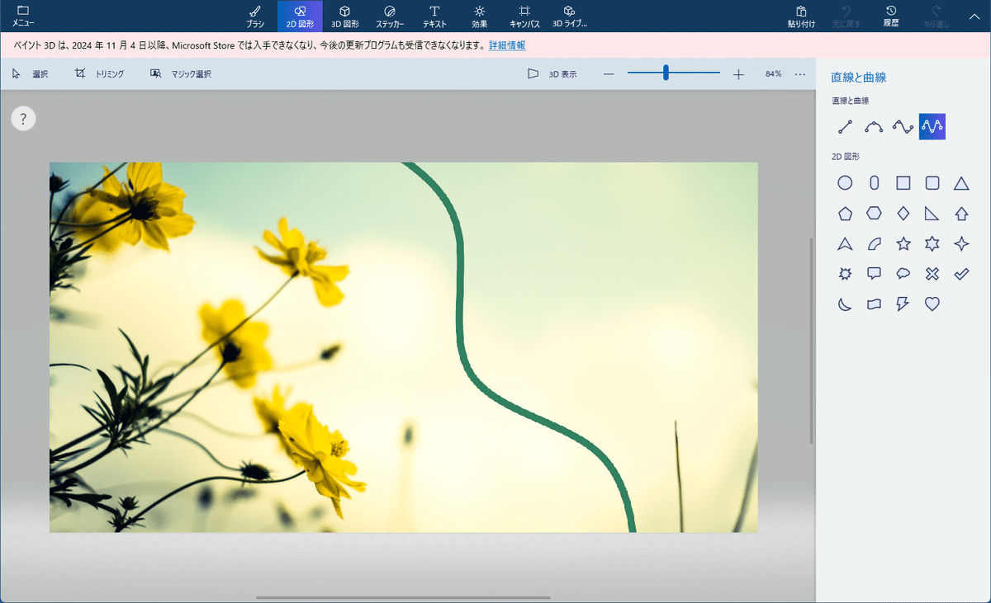This screenshot has width=991, height=603.
Task: Open the ステッカー (Stickers) tab
Action: pos(390,16)
